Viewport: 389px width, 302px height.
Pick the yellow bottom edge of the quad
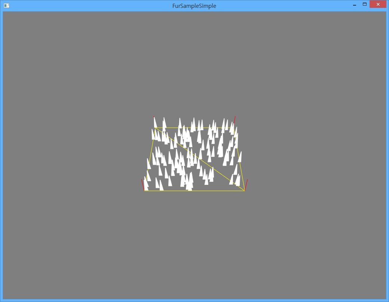point(194,191)
